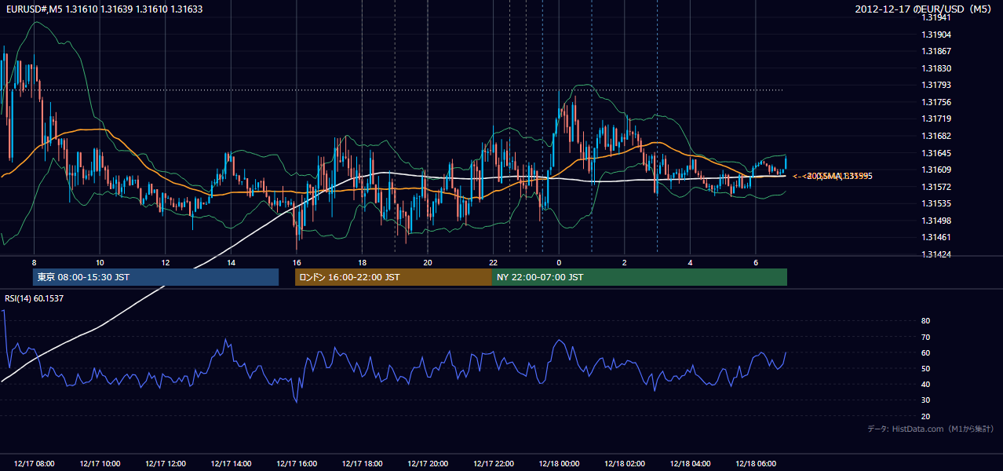Click the 200SMA value label near the chart's right edge
This screenshot has height=471, width=1003.
point(833,176)
